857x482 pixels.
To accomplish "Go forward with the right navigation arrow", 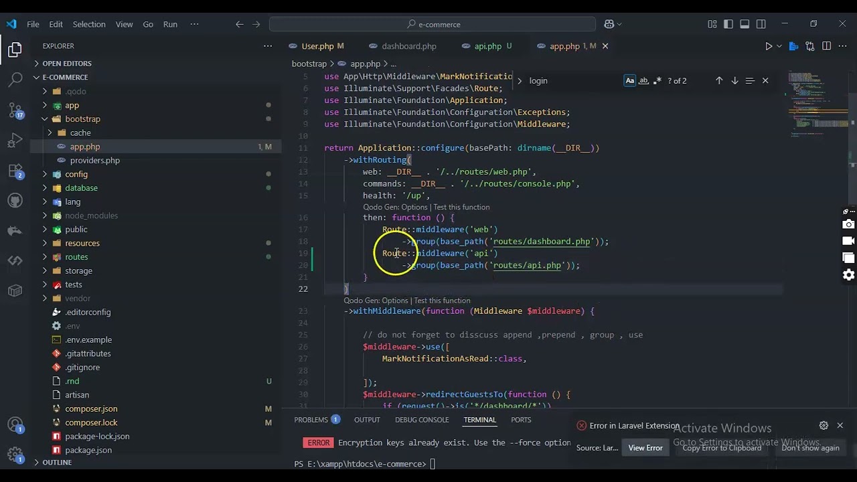I will [x=256, y=24].
